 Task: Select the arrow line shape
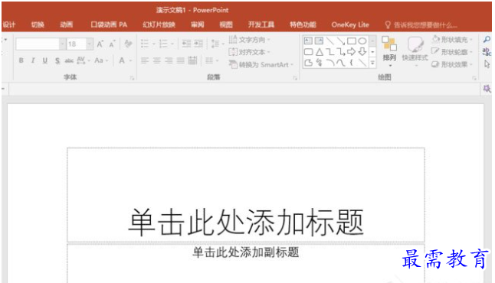tap(340, 41)
